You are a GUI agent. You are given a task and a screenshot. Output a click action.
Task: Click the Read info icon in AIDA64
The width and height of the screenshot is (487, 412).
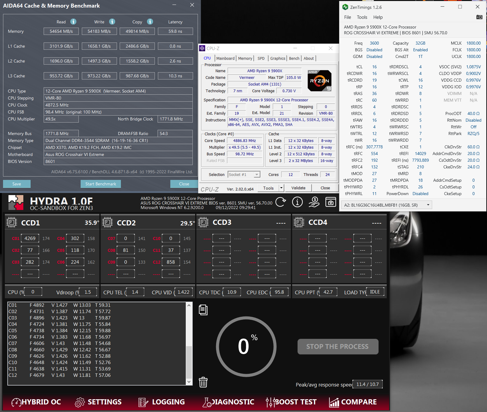tap(73, 22)
